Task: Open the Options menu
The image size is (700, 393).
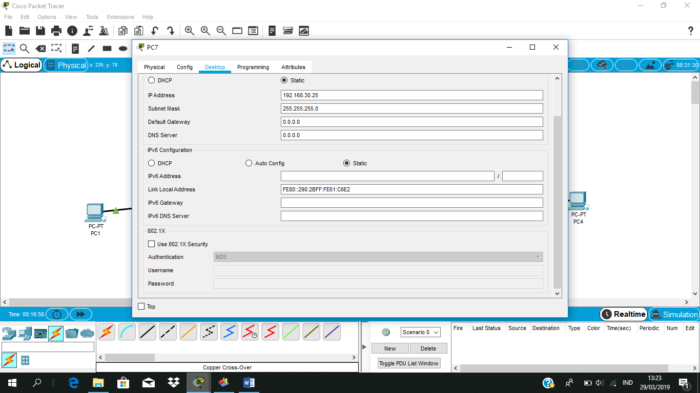Action: pos(47,17)
